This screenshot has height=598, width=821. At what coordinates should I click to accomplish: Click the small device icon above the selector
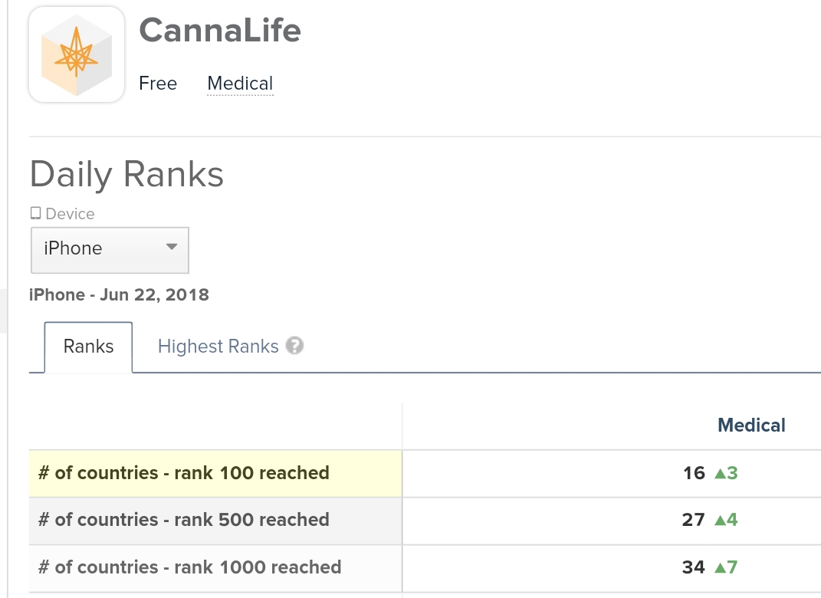tap(35, 214)
